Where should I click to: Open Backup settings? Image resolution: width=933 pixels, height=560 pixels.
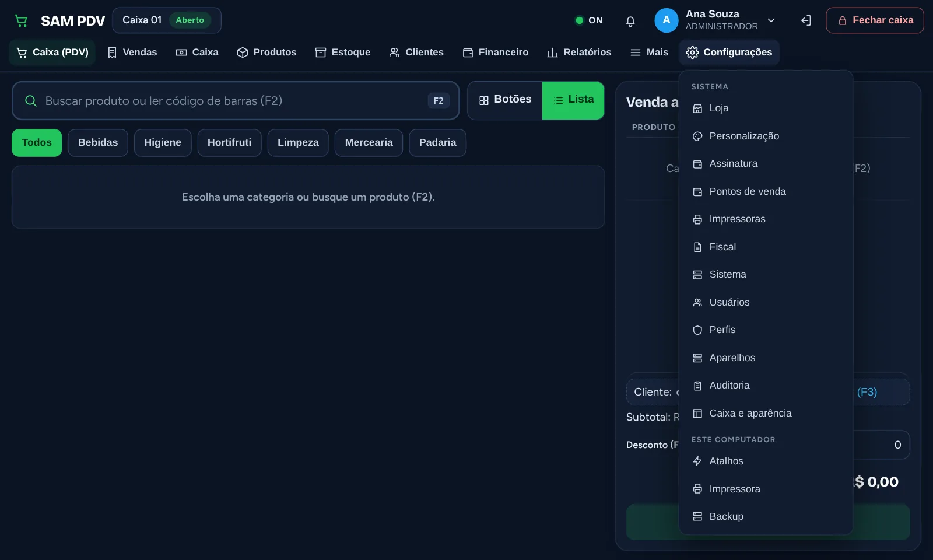[x=766, y=517]
